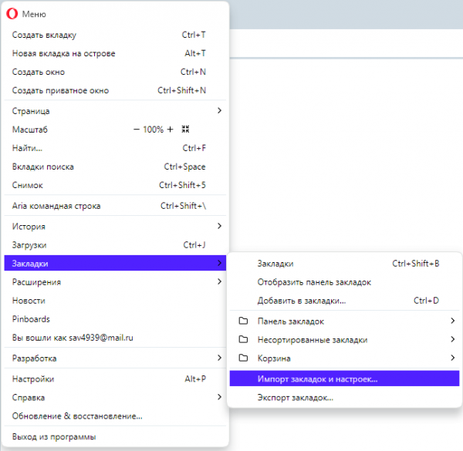Click the zoom out minus icon

pyautogui.click(x=136, y=130)
